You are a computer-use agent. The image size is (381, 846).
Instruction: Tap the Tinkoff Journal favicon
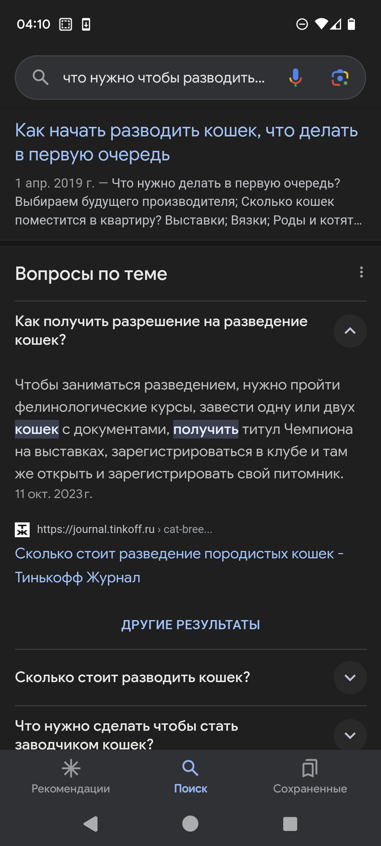(x=22, y=529)
